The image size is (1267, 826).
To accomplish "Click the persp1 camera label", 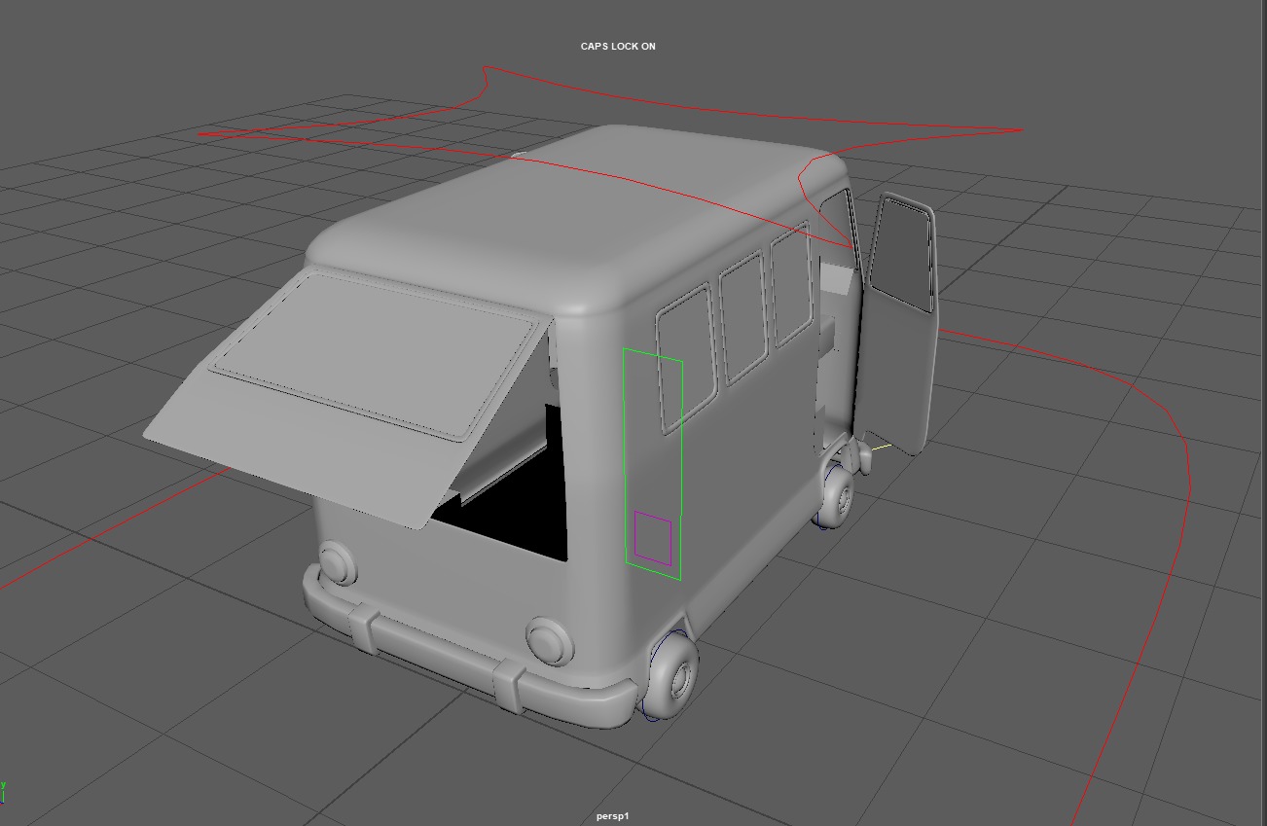I will point(613,816).
